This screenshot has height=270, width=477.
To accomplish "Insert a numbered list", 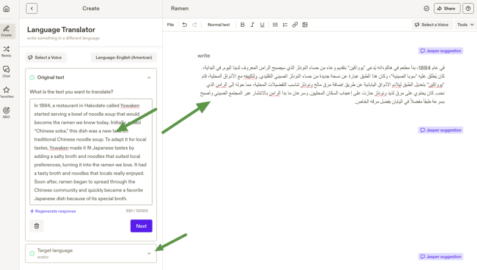I will tap(285, 24).
